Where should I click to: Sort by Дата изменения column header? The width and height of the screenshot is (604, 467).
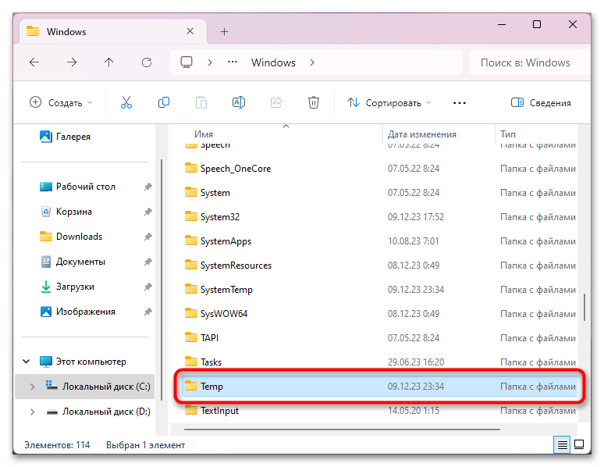point(422,134)
